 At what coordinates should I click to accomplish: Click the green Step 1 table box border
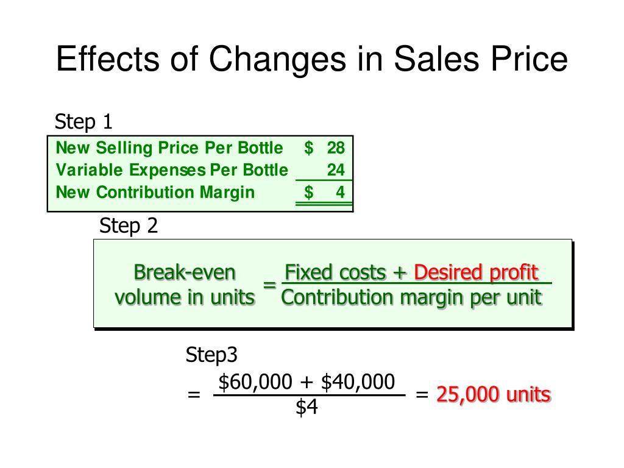point(200,136)
